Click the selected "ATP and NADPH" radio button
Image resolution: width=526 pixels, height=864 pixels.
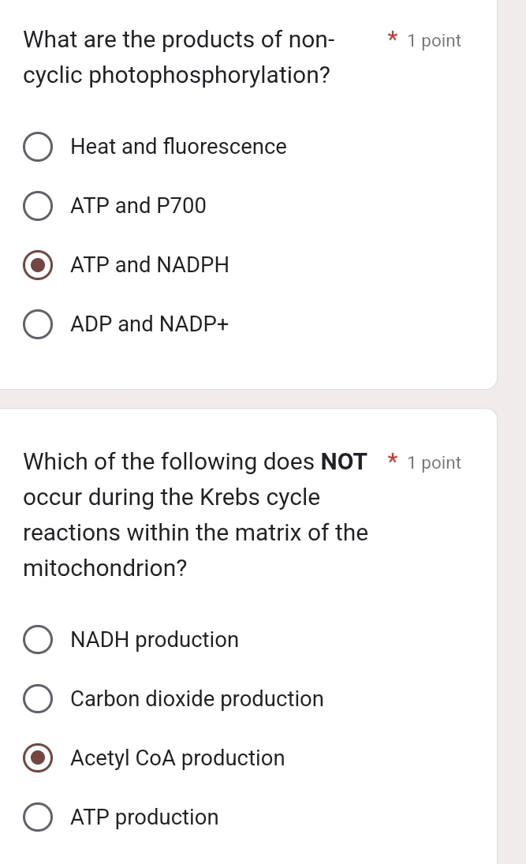click(38, 265)
